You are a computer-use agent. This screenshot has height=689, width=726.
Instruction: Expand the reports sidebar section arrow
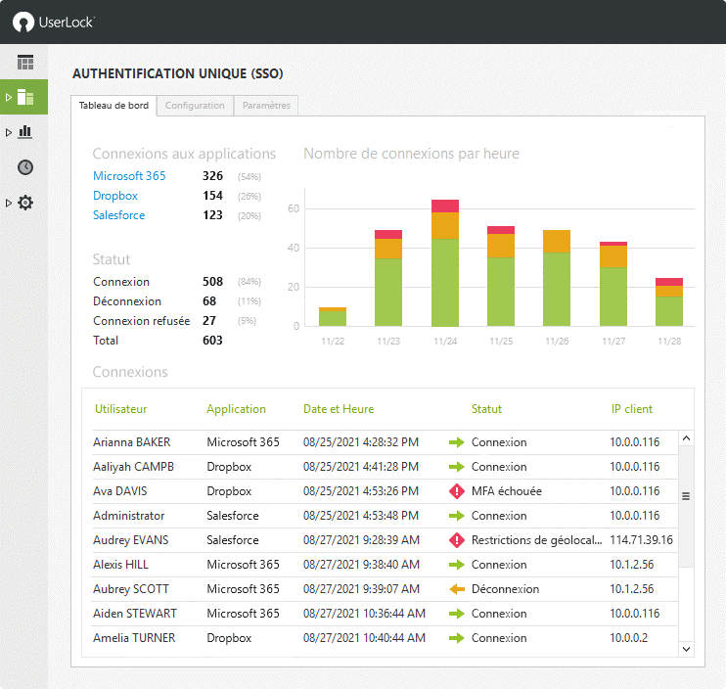[9, 132]
